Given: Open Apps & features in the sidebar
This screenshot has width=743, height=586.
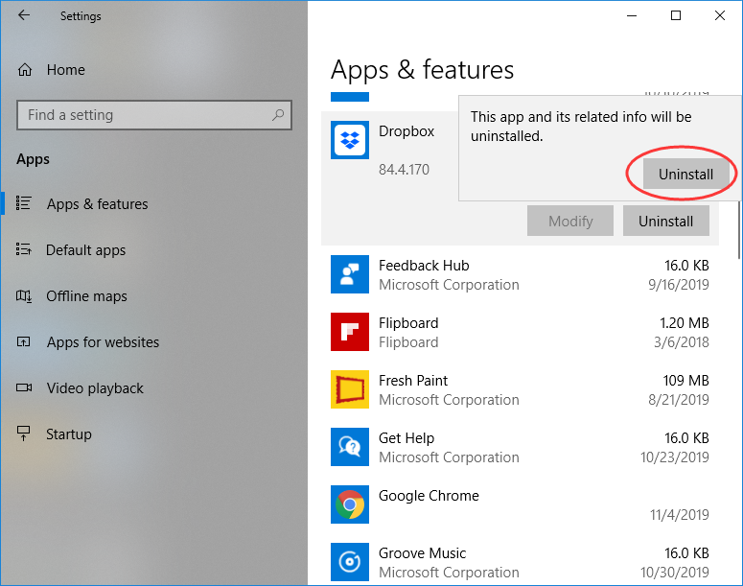Looking at the screenshot, I should [x=97, y=204].
